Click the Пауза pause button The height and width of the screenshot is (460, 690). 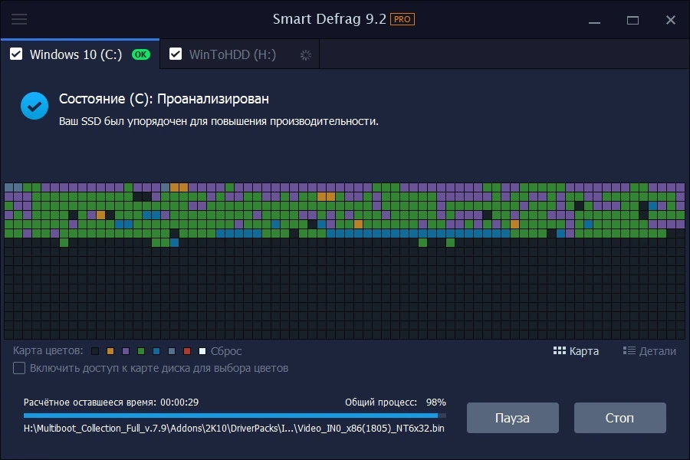coord(513,418)
